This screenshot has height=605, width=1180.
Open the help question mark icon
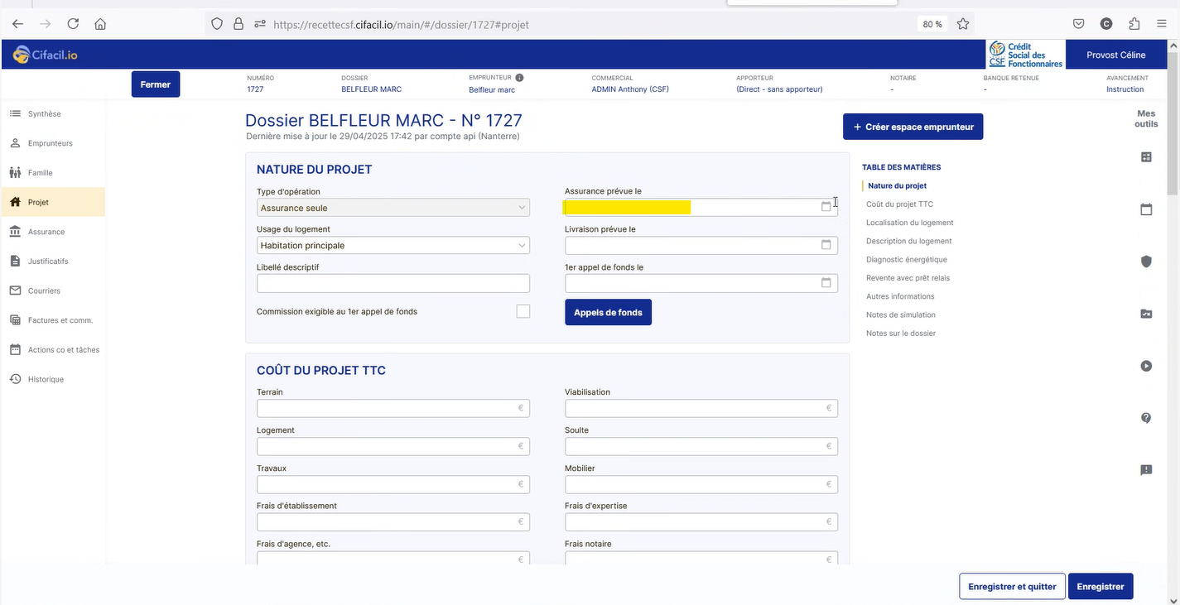[1146, 418]
